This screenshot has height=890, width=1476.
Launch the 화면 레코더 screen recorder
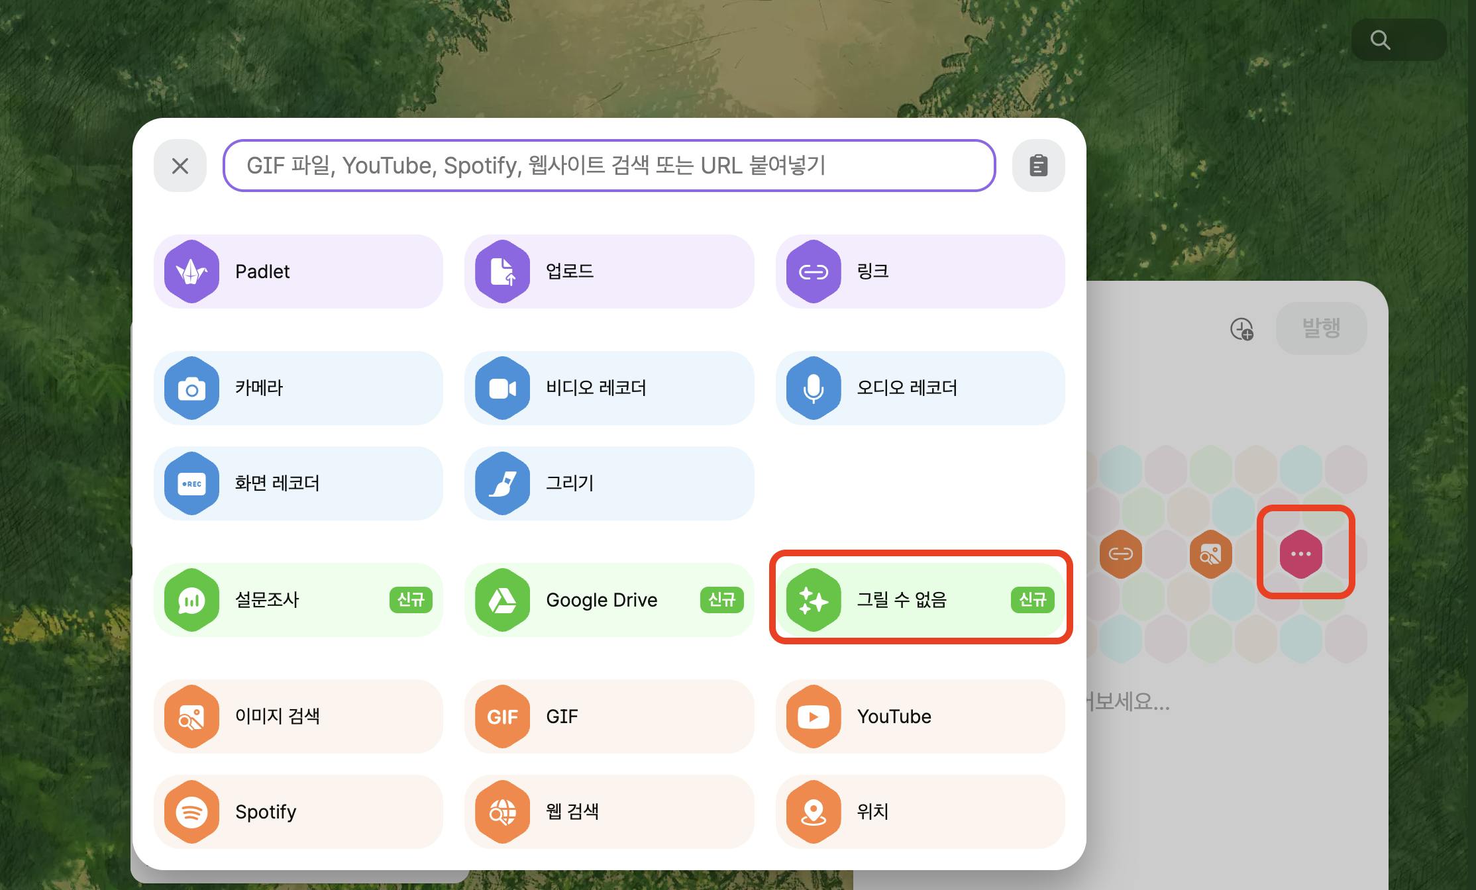[298, 483]
